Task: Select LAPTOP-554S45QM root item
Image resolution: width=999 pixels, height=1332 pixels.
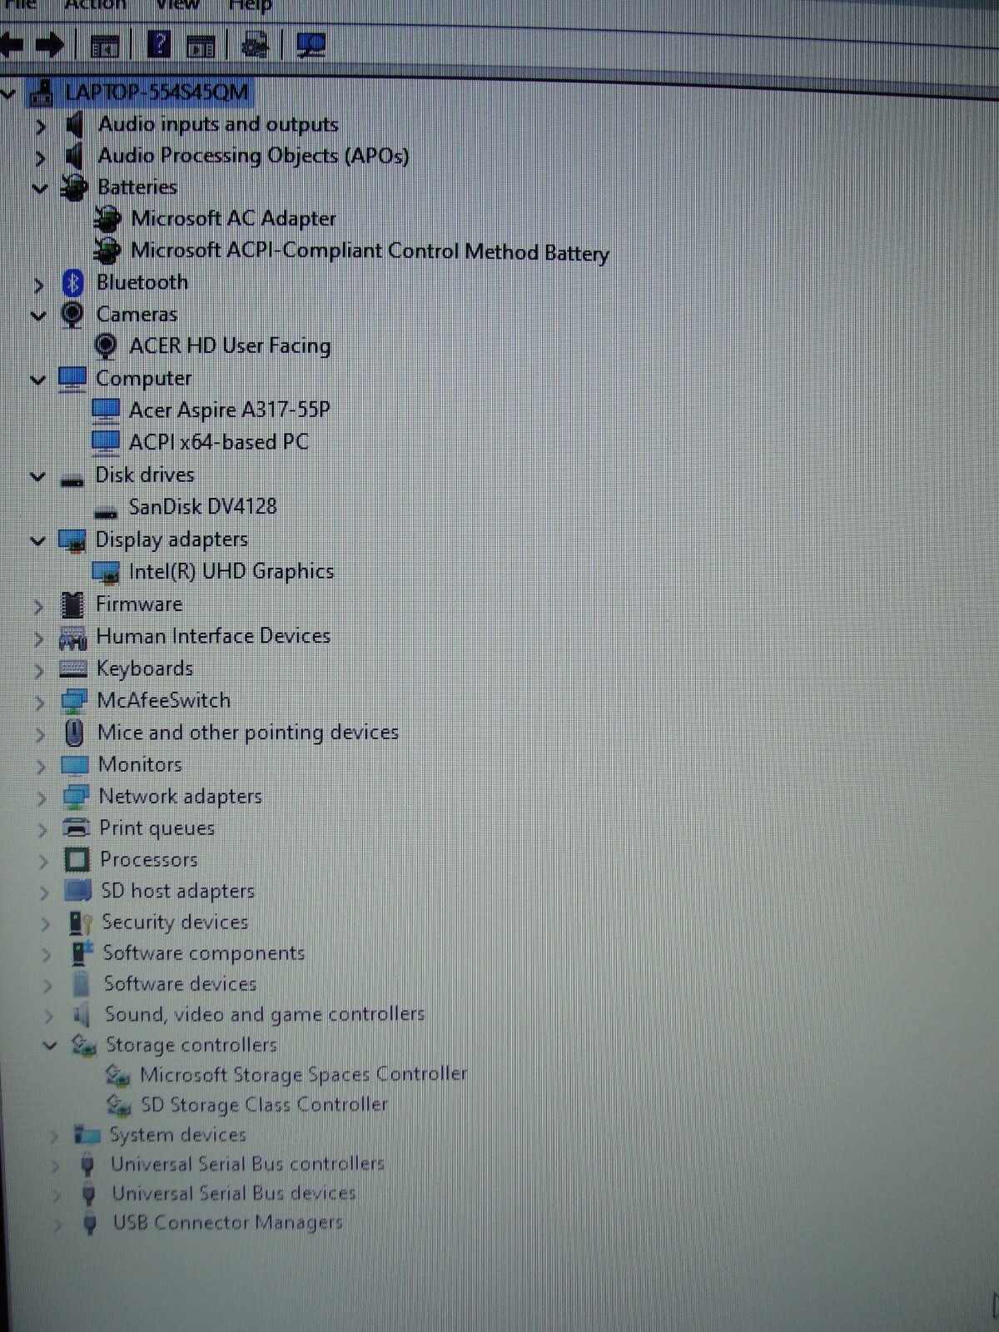Action: 157,92
